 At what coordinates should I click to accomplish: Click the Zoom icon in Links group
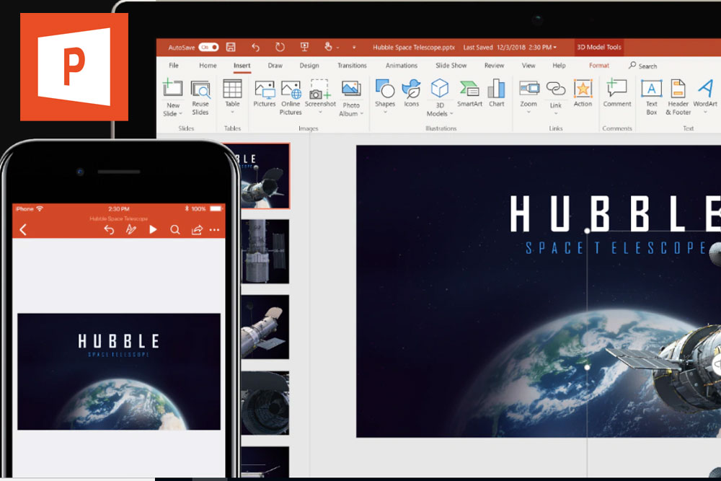click(x=528, y=88)
